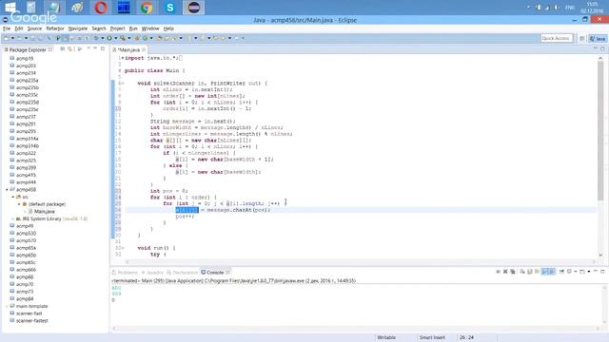609x342 pixels.
Task: Open dropdown arrow next to Run button
Action: (116, 38)
